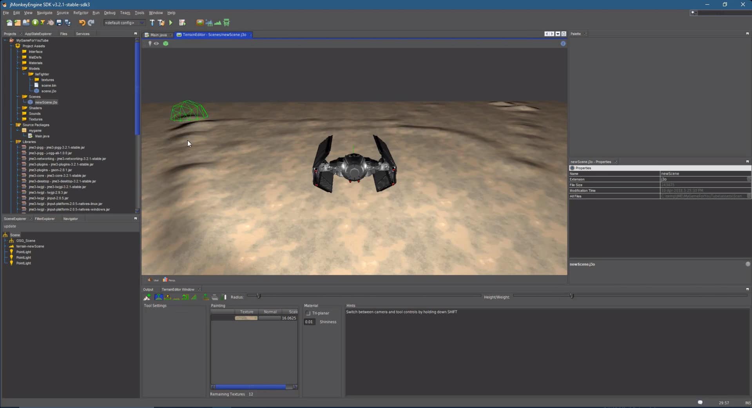The image size is (752, 408).
Task: Click the Undo arrow in the toolbar
Action: tap(82, 23)
